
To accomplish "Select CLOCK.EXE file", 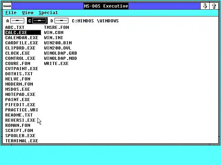I will tap(18, 53).
